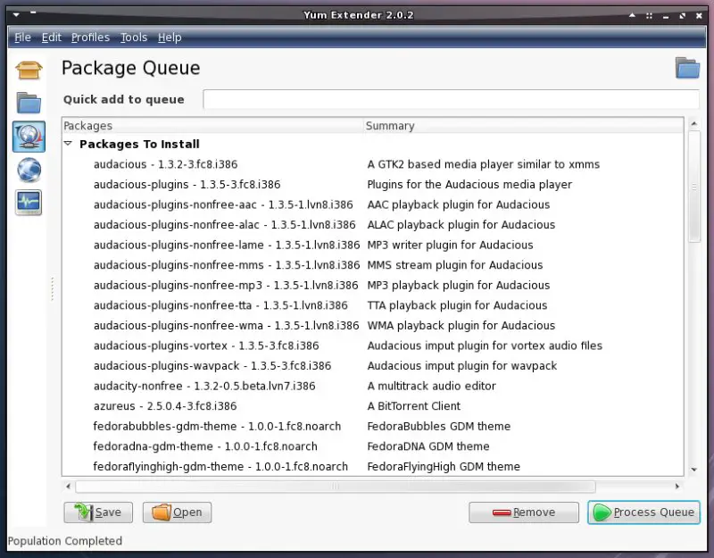Click the scroll up arrow of package list
This screenshot has height=558, width=714.
[694, 123]
